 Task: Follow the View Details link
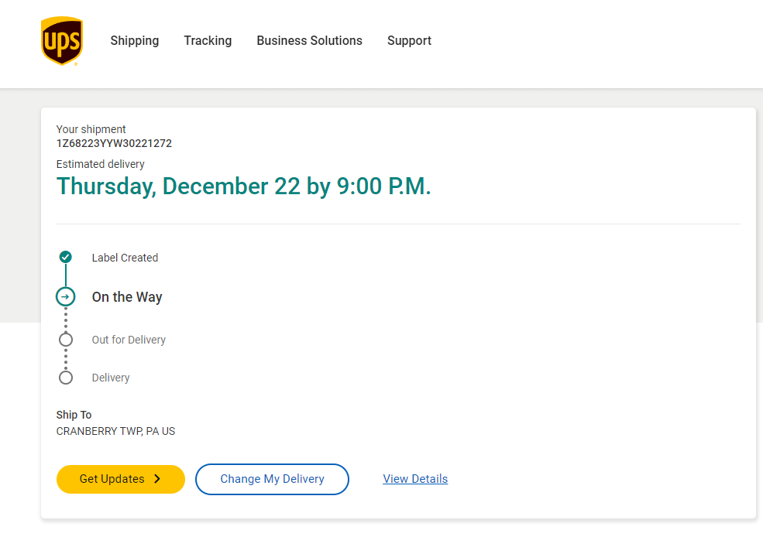(x=415, y=479)
